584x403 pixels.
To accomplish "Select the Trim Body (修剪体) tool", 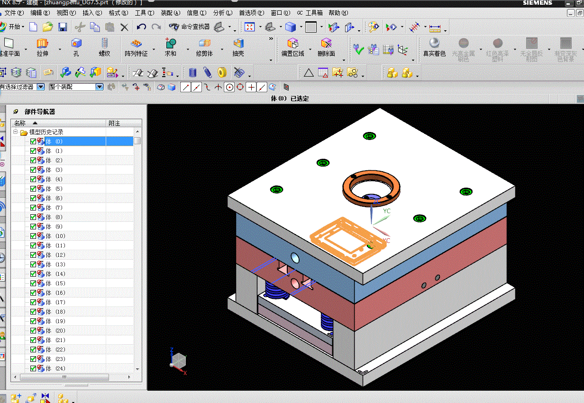I will pyautogui.click(x=204, y=44).
